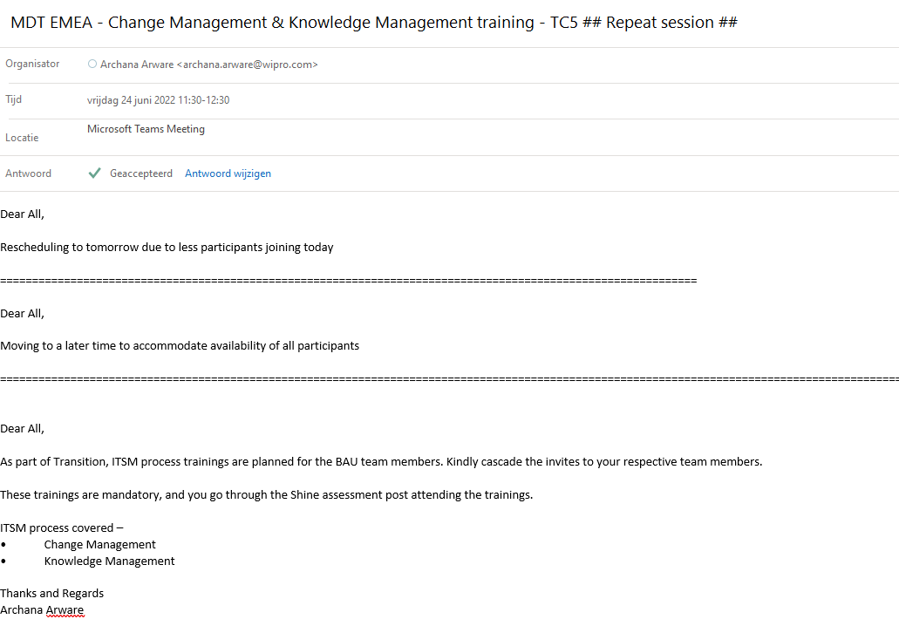The width and height of the screenshot is (899, 626).
Task: Click the These trainings are mandatory sentence
Action: pyautogui.click(x=266, y=494)
